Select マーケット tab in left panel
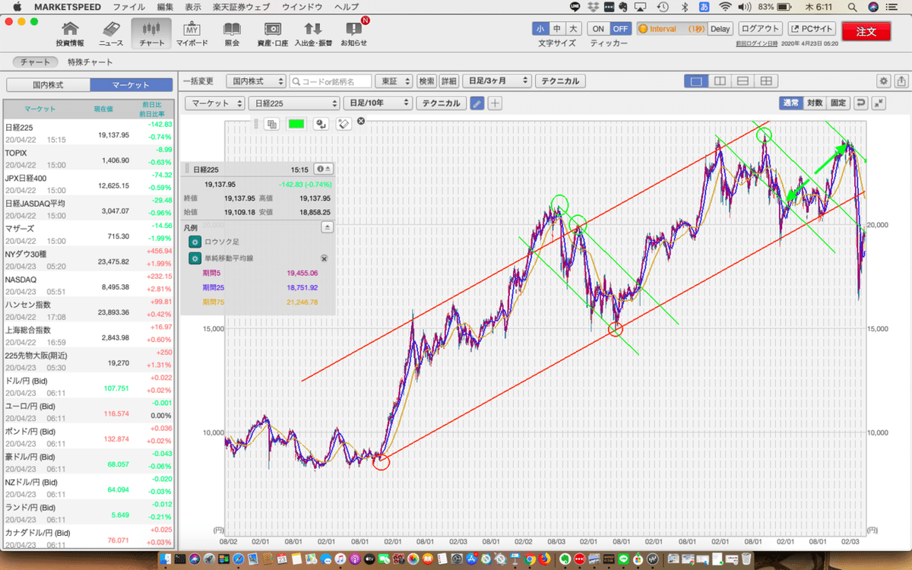 tap(131, 84)
